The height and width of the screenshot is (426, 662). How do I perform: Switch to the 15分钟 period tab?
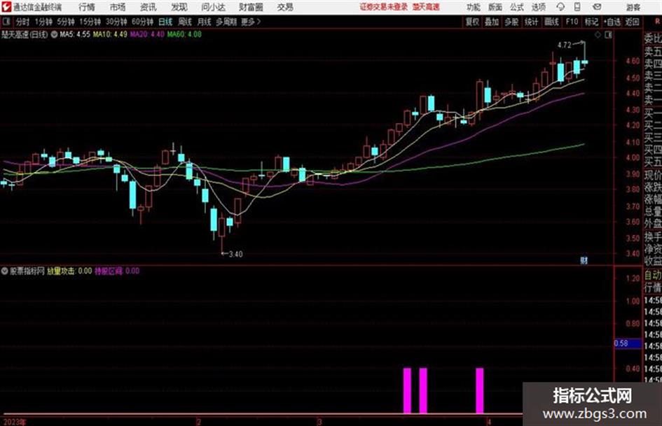coord(90,22)
